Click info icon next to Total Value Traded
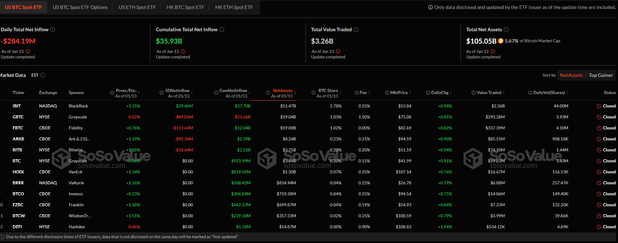Viewport: 618px width, 243px height. [356, 30]
